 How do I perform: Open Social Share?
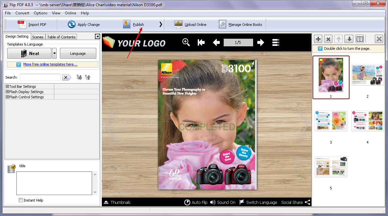click(295, 202)
